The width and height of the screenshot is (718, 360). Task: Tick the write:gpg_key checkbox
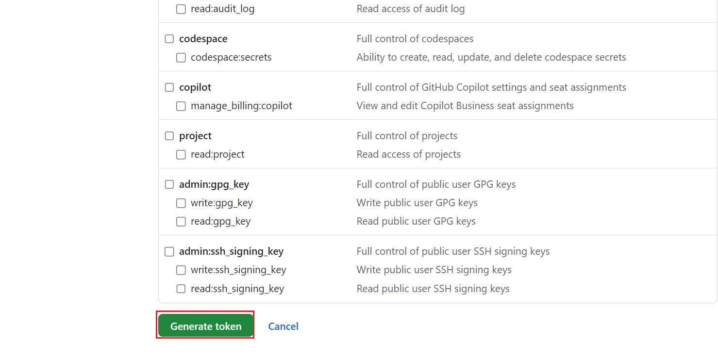tap(181, 203)
